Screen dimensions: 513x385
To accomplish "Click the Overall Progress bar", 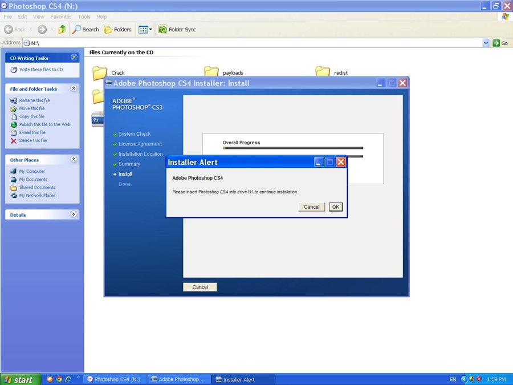I will pyautogui.click(x=293, y=148).
